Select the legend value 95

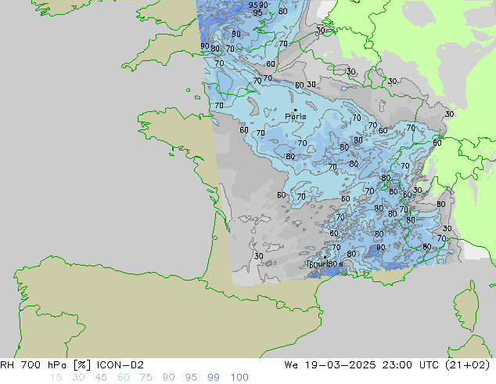point(191,378)
